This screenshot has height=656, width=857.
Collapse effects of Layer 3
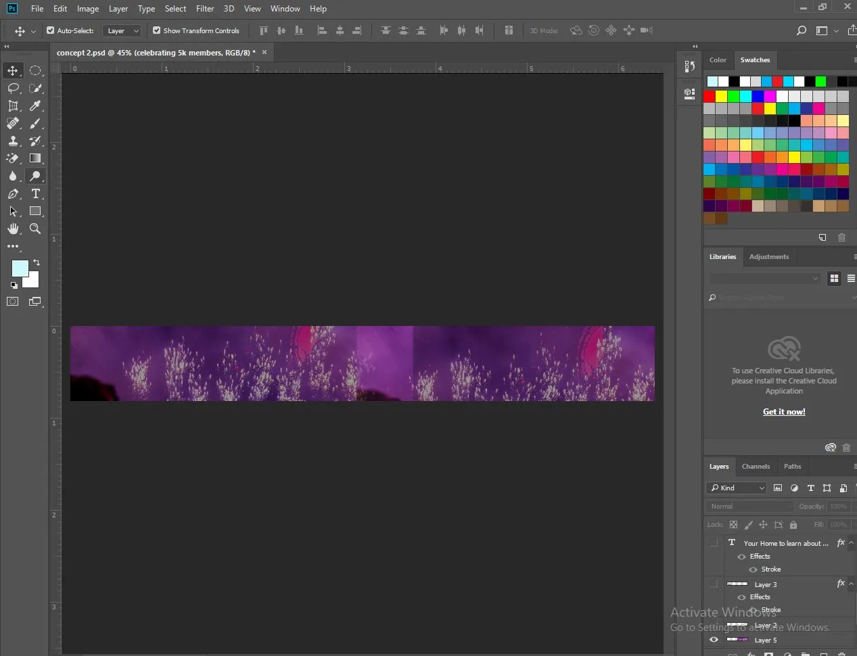tap(851, 584)
